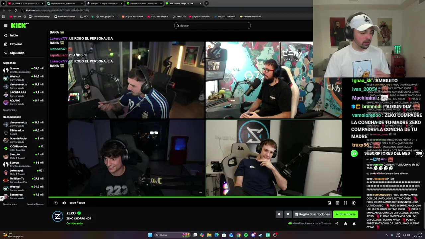Reload the page in the browser
The height and width of the screenshot is (239, 425).
[x=15, y=10]
